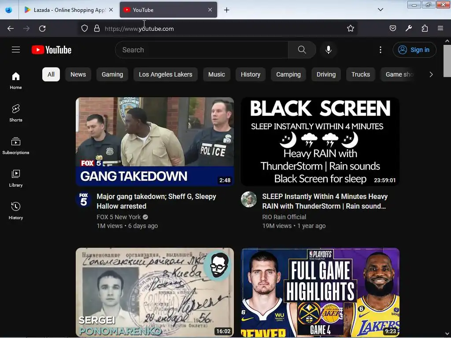Open the Major gang takedown video title
The image size is (451, 338).
[156, 201]
